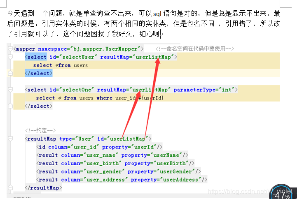Click paragraph line starting 了引用就可以了
Screen dimensions: 297x199
84,34
